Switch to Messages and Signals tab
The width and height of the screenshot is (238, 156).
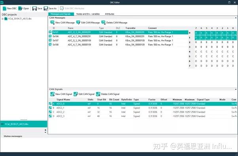61,14
